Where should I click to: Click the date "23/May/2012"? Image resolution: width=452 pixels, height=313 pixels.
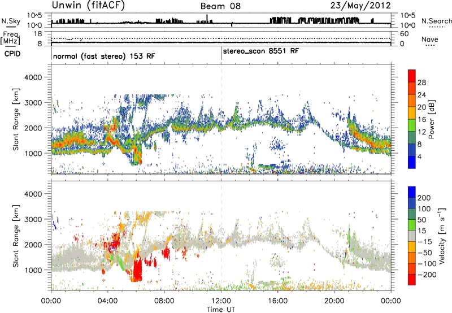[360, 5]
